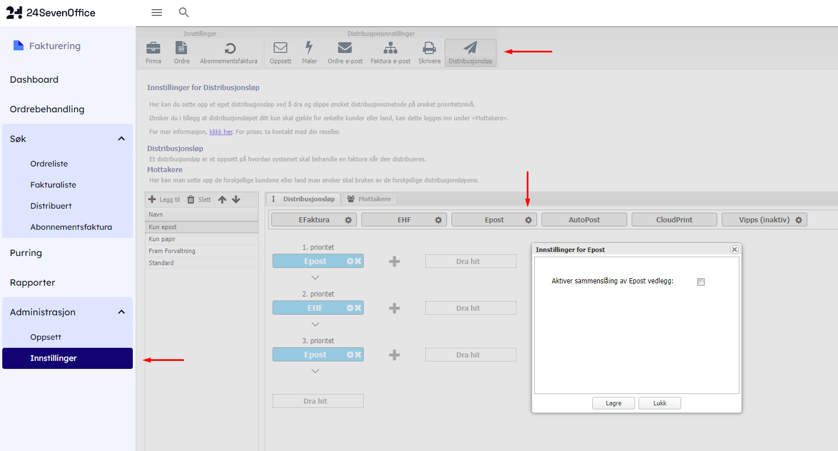
Task: Follow the 'klikk her' link
Action: pos(221,132)
